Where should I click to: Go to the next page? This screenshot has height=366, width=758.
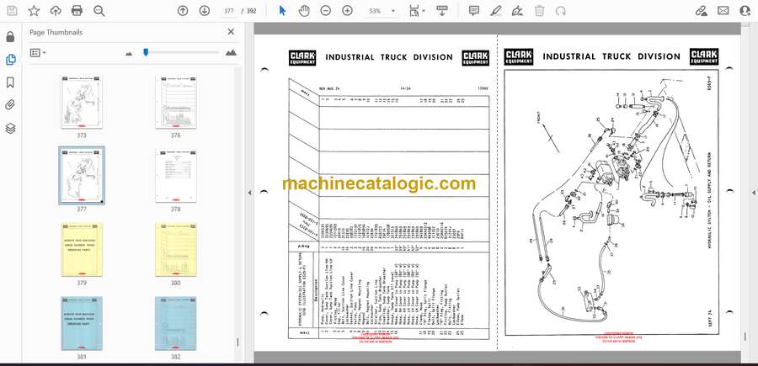click(x=205, y=11)
